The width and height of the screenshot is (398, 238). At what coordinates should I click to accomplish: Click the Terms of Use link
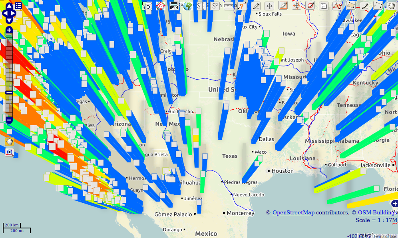pos(384,236)
